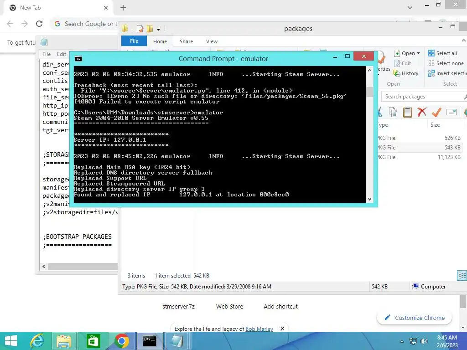Reload the Chrome page
Image resolution: width=467 pixels, height=350 pixels.
pos(39,24)
